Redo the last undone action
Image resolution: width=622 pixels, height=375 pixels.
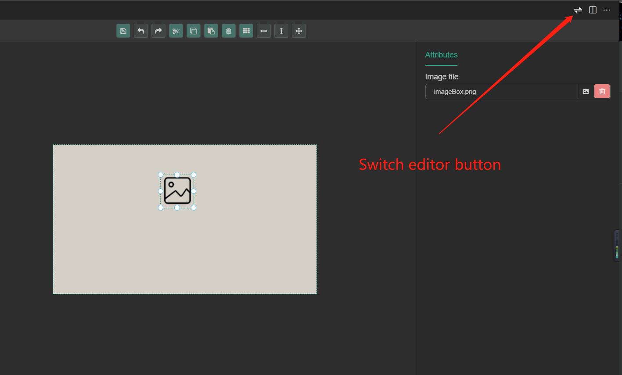(x=158, y=31)
